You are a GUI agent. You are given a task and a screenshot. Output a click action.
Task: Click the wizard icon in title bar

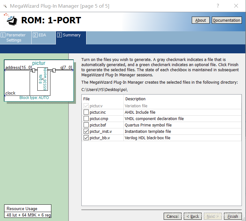5,6
